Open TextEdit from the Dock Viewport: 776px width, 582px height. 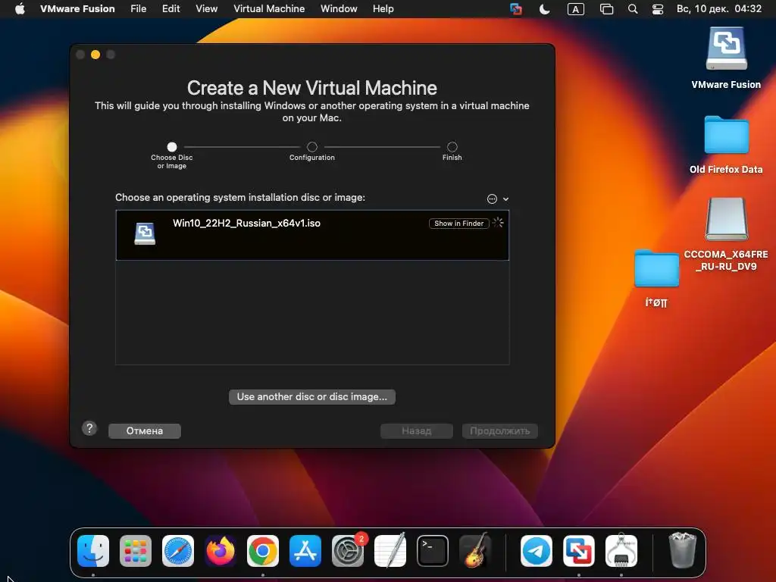pos(390,551)
